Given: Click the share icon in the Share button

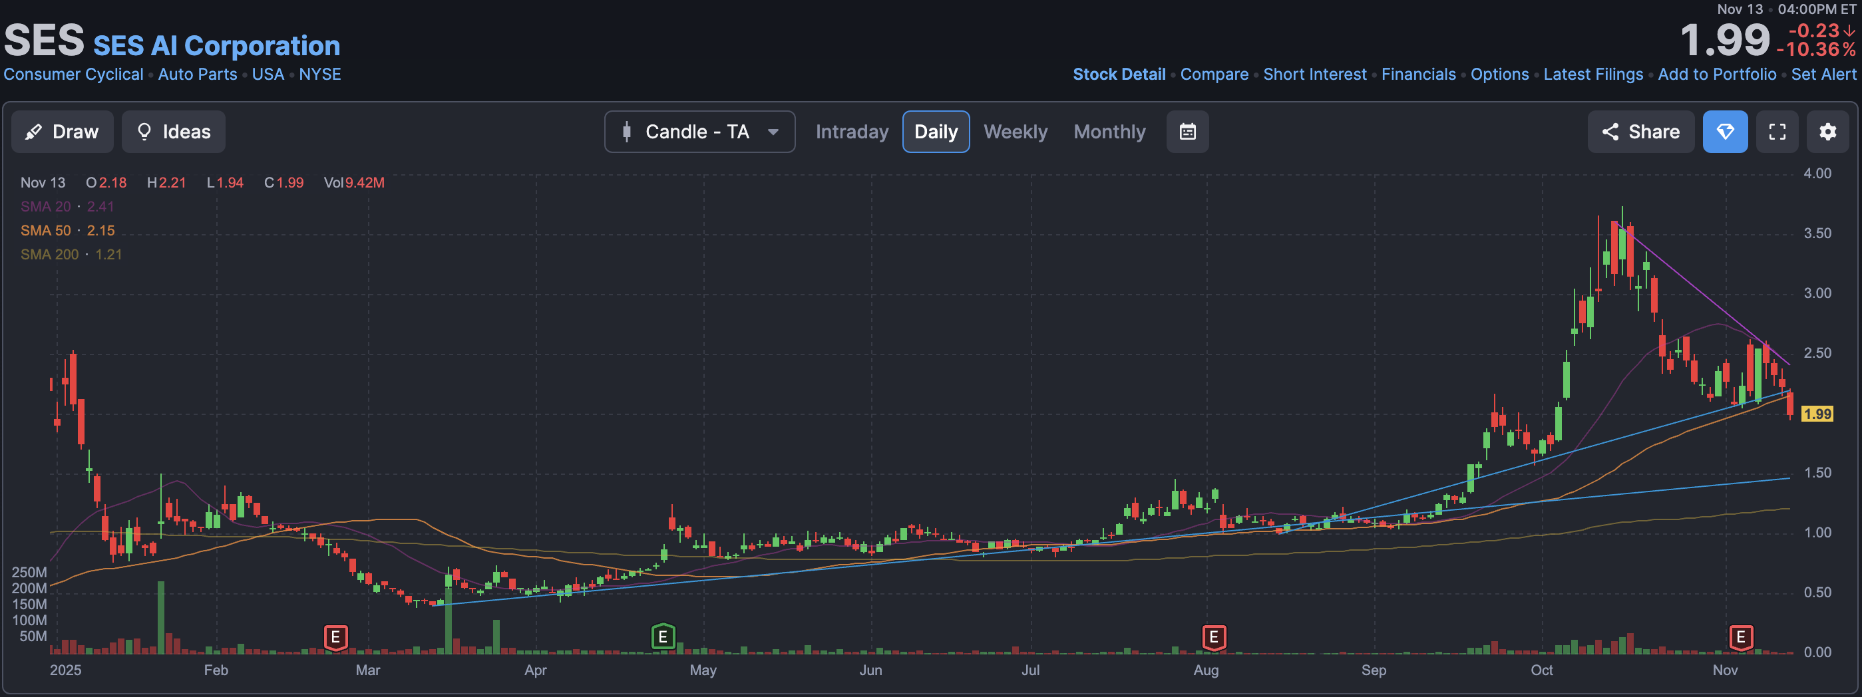Looking at the screenshot, I should 1610,132.
